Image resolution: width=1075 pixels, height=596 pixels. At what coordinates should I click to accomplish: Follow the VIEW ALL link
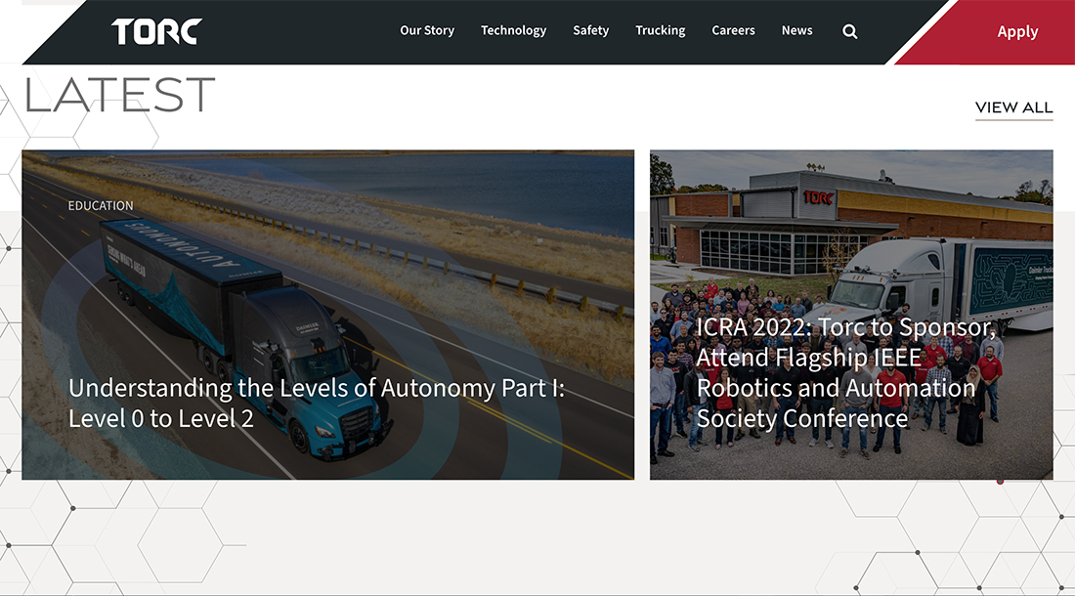coord(1014,107)
